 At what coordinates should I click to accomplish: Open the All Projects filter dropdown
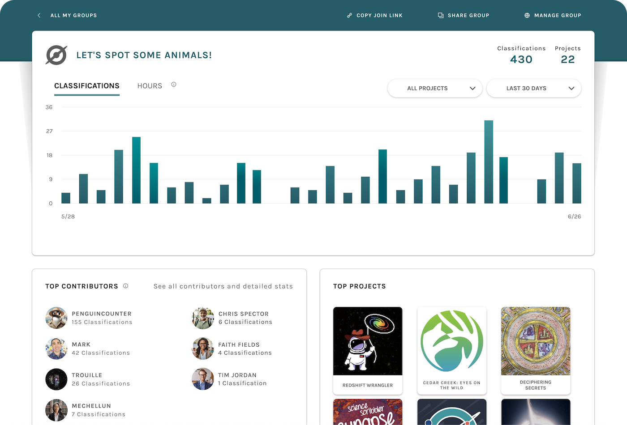434,88
